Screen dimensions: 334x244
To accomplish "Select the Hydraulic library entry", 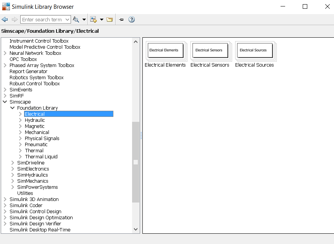I will click(x=35, y=120).
